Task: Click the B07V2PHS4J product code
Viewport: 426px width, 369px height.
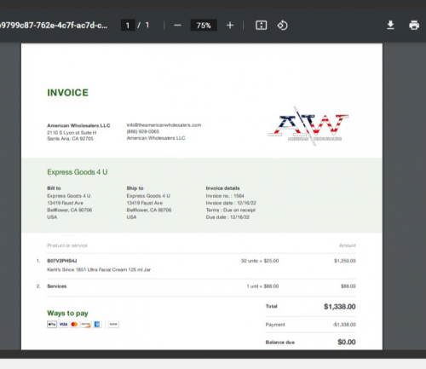Action: 62,261
